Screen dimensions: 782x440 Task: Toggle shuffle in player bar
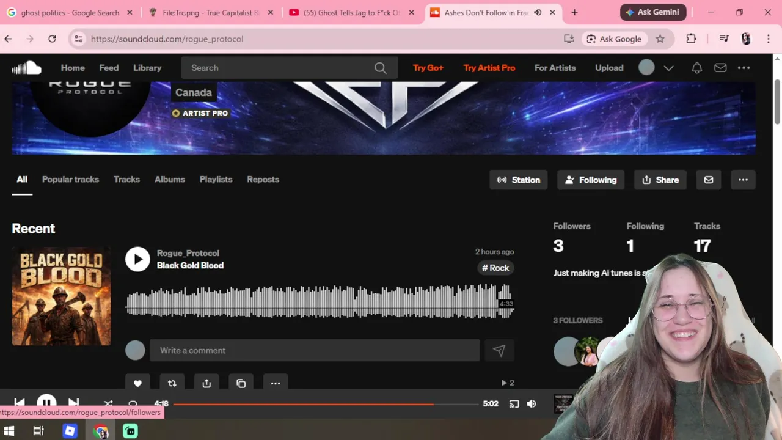(108, 403)
